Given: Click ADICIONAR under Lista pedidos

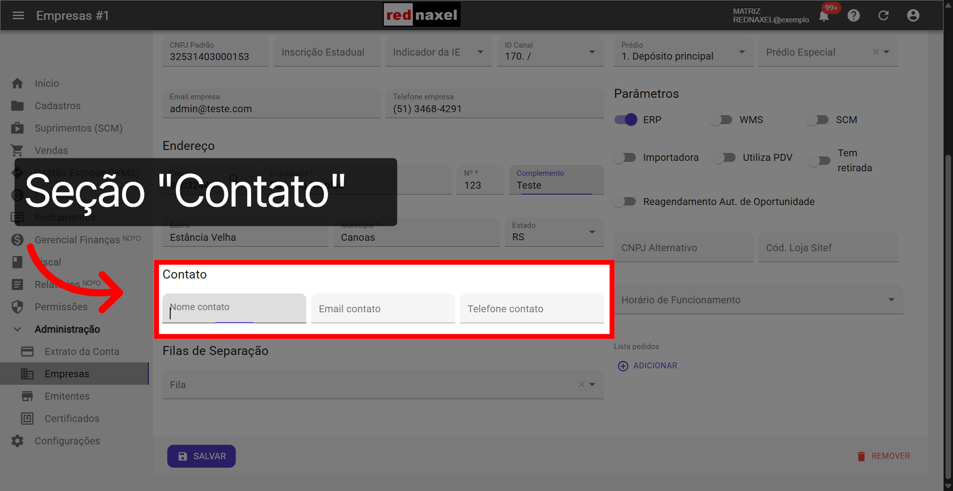Looking at the screenshot, I should (x=647, y=365).
